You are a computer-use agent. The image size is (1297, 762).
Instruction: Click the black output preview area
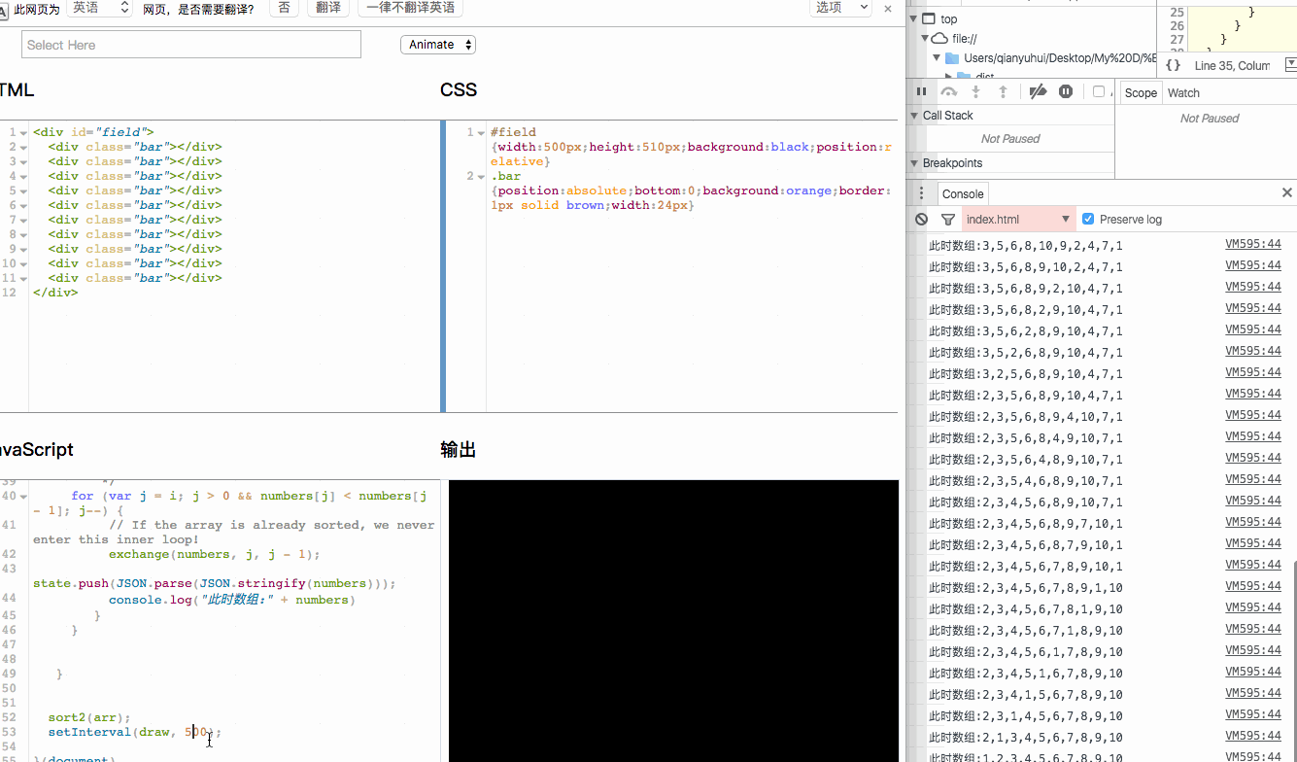pos(673,621)
